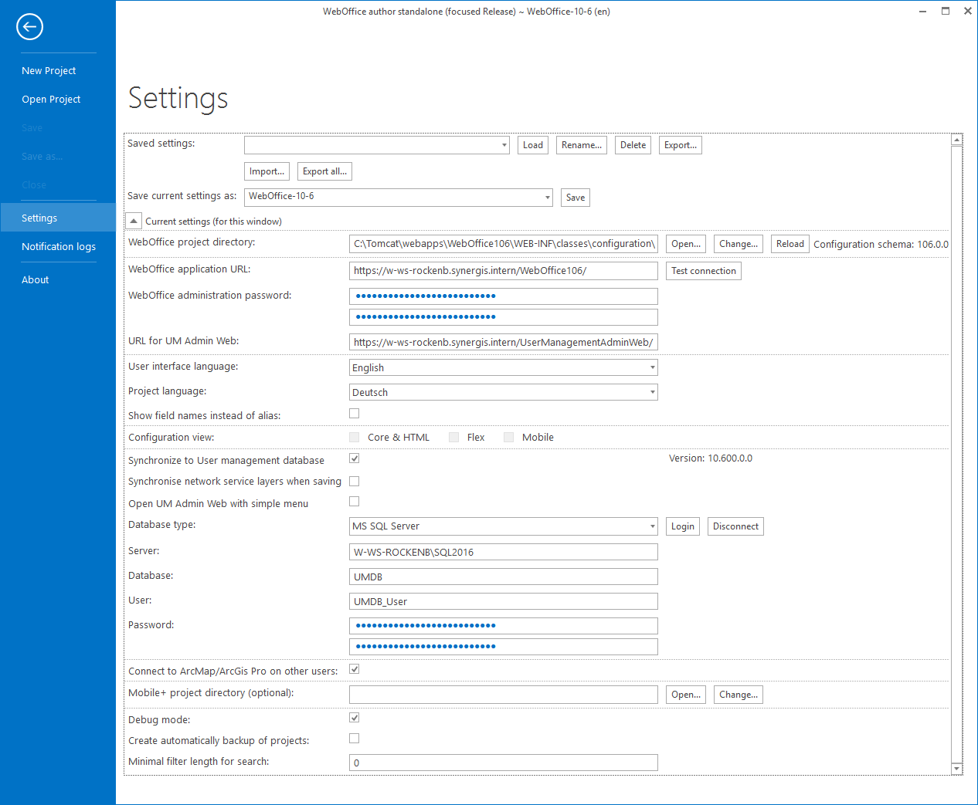Click the back arrow navigation icon
978x805 pixels.
tap(29, 26)
